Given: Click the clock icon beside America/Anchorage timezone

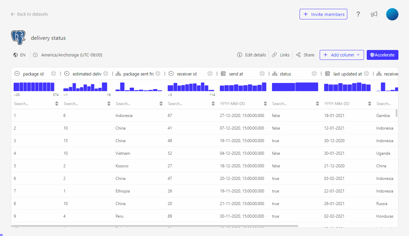Looking at the screenshot, I should click(35, 55).
